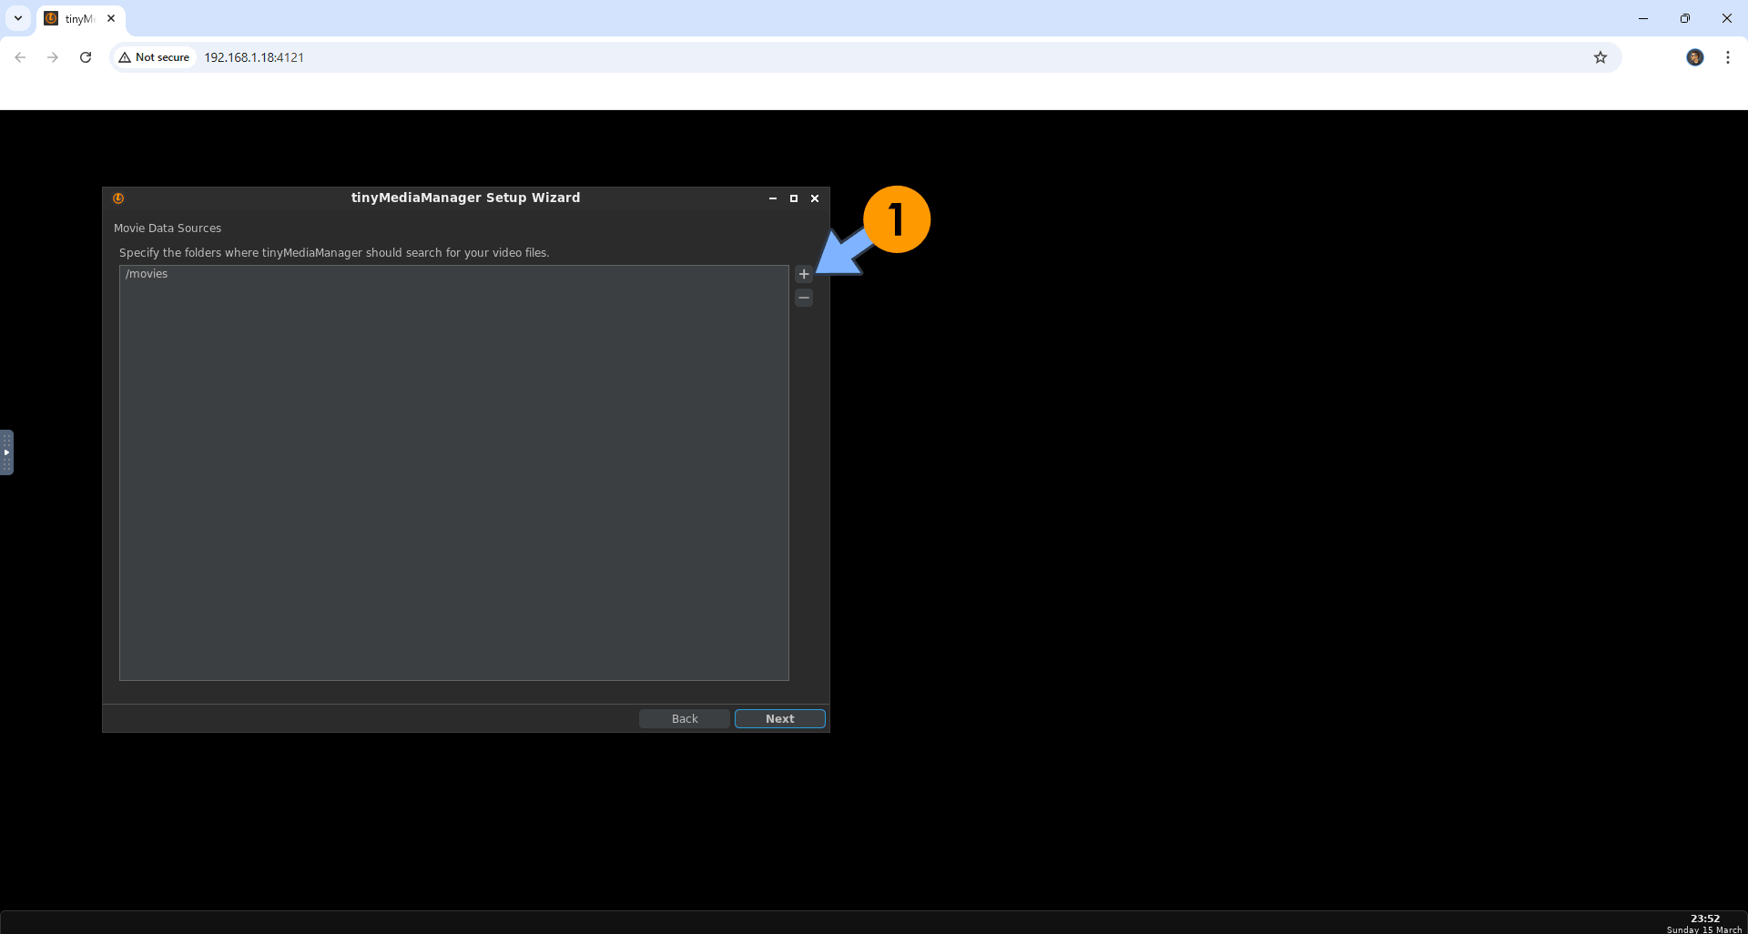Reload the page in the browser
1748x934 pixels.
[x=86, y=57]
